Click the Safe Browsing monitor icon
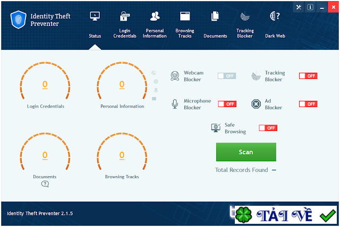 click(216, 128)
